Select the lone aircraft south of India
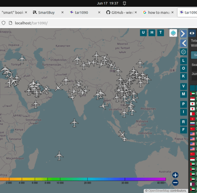 (x=74, y=123)
